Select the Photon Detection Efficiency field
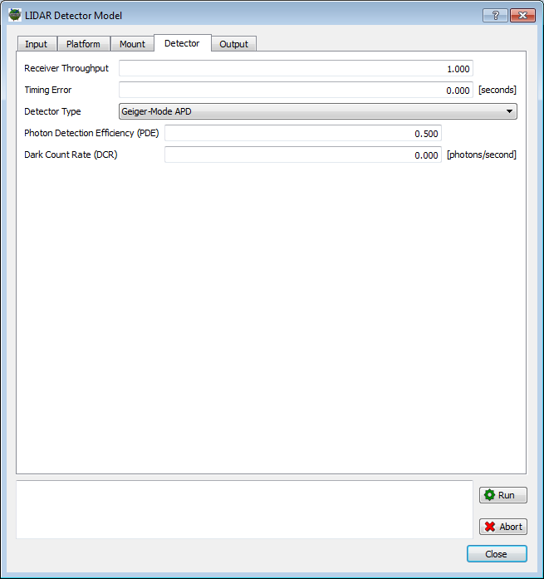The image size is (544, 579). point(302,134)
